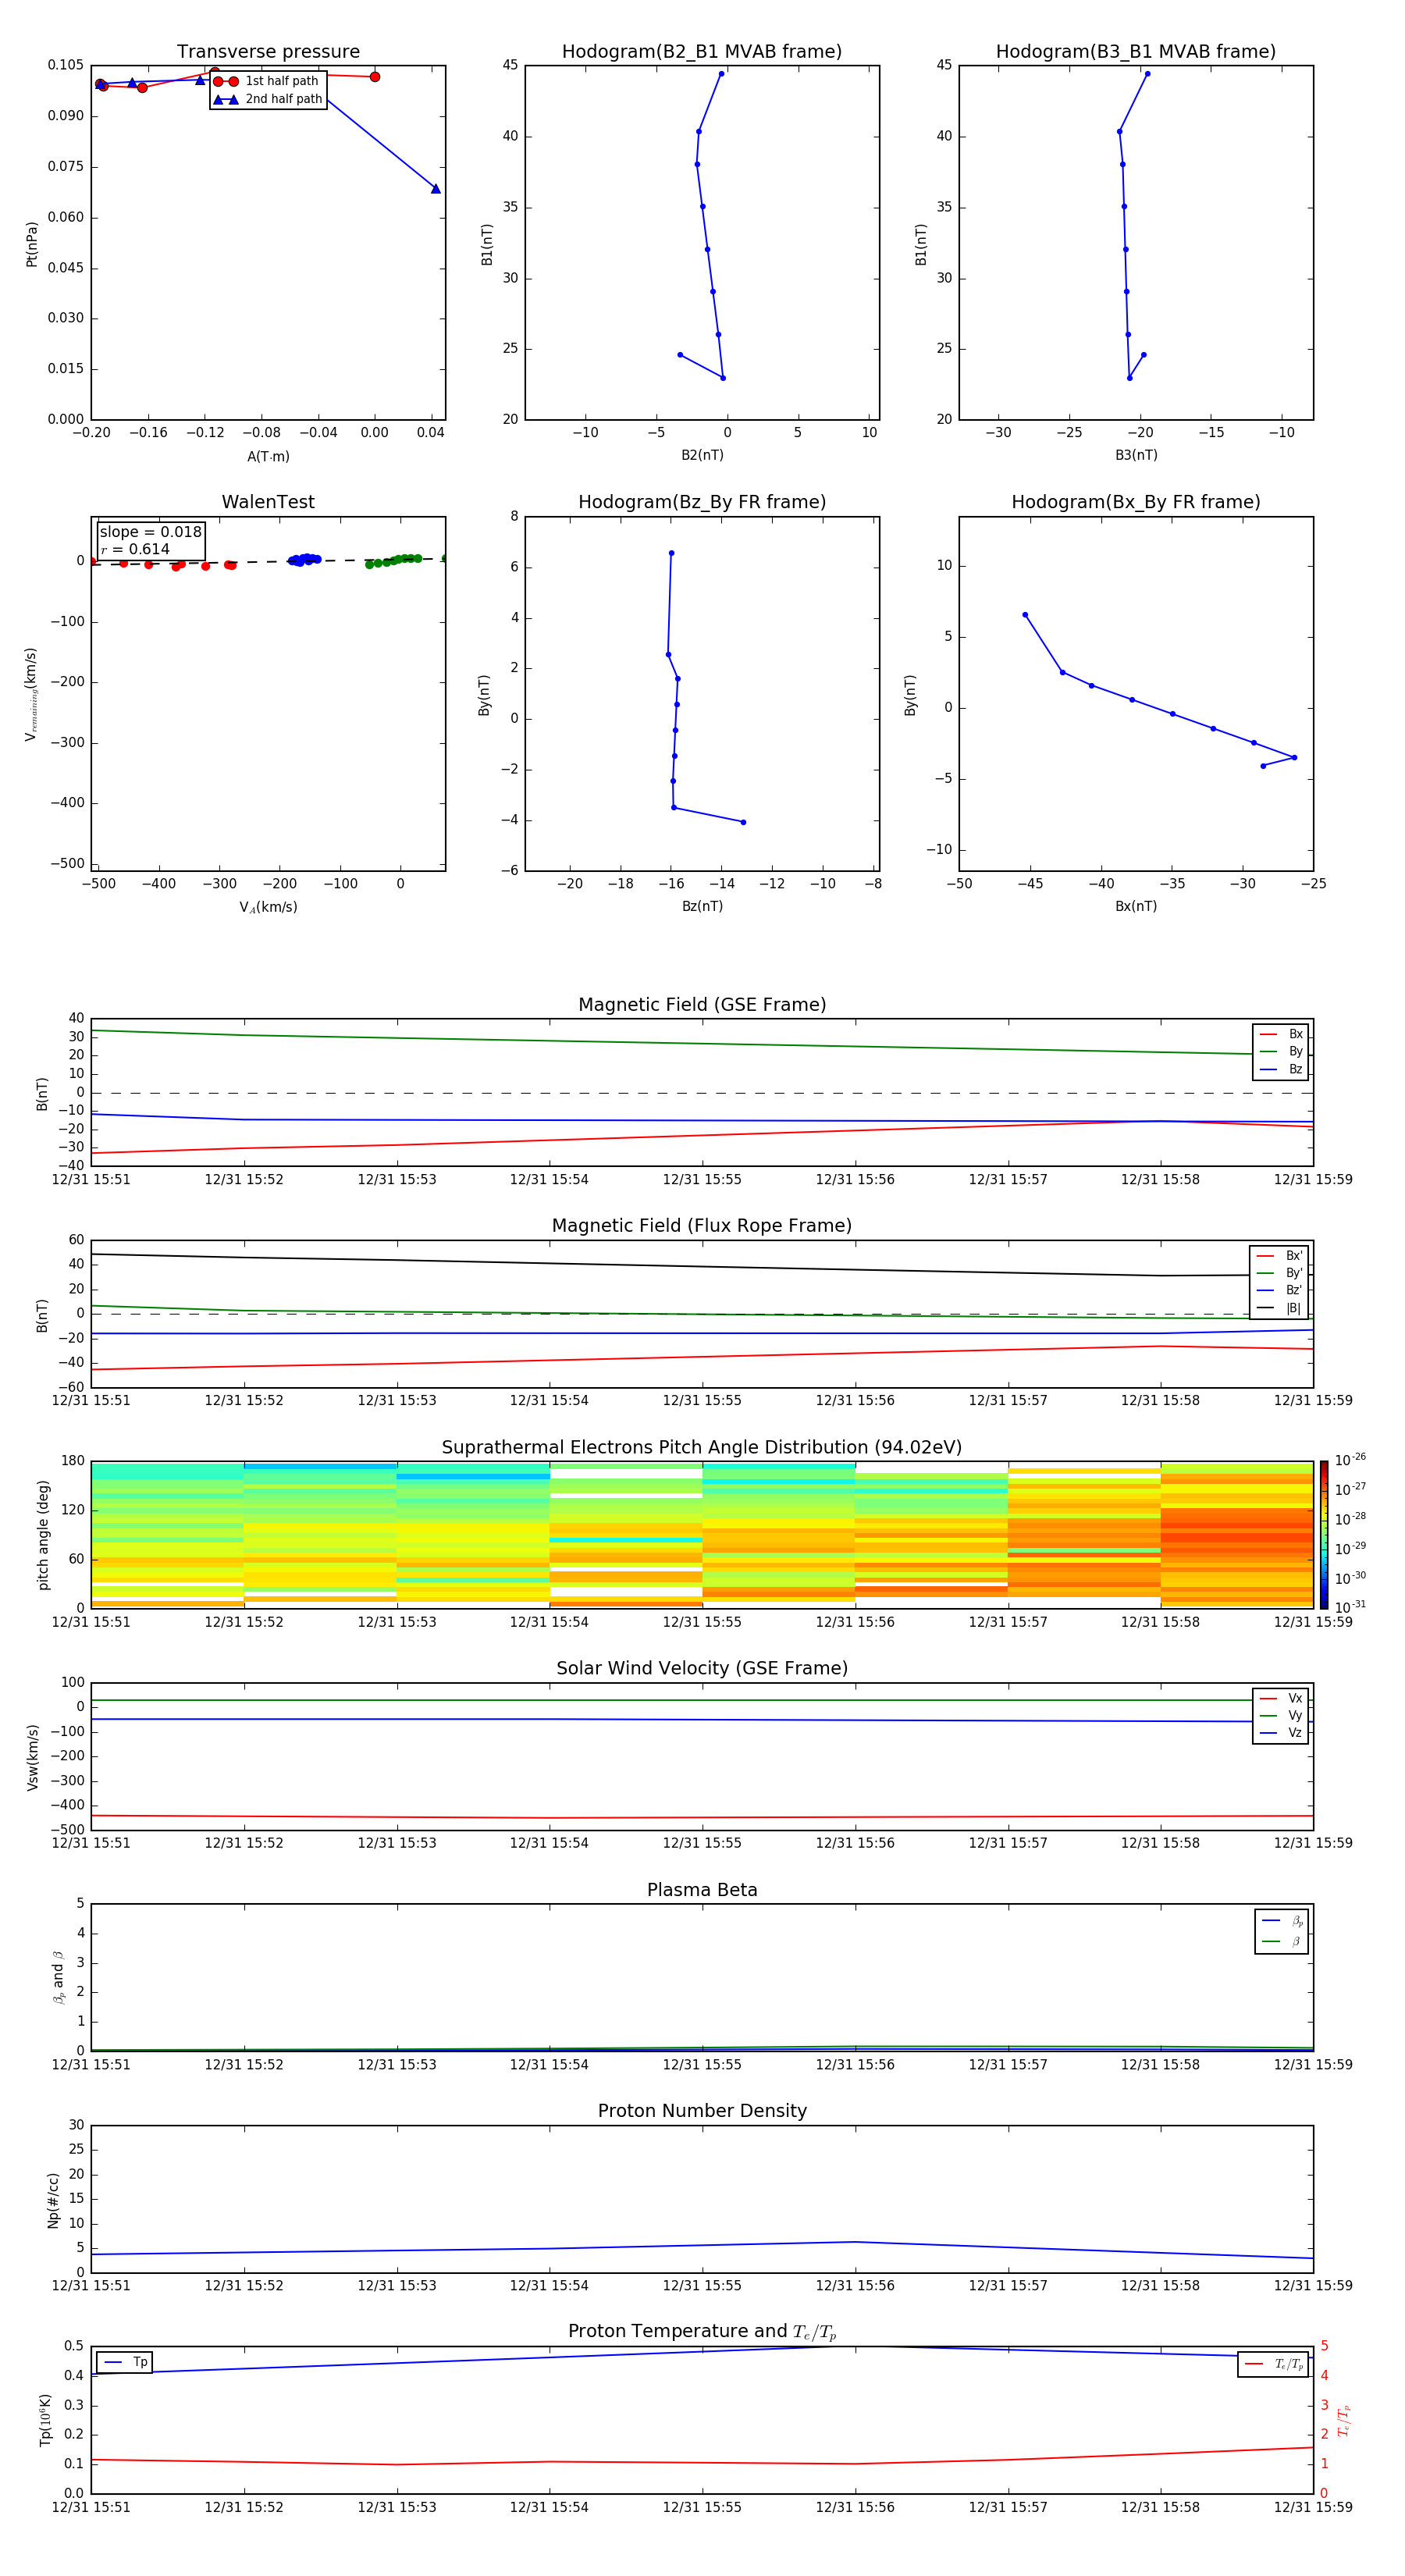Viewport: 1405px width, 2576px height.
Task: Click the Vy legend entry
Action: tap(1281, 1716)
